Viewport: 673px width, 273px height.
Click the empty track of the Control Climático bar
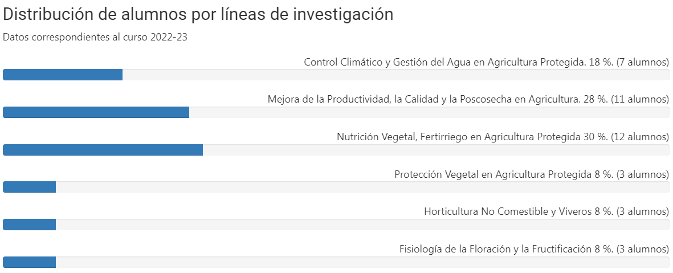(x=395, y=75)
